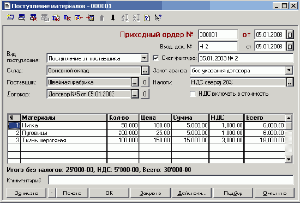
Task: Click the new row toolbar icon
Action: 10,18
